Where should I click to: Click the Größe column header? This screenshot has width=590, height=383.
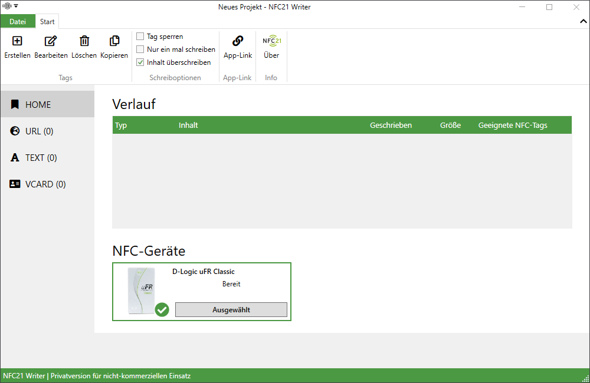450,125
